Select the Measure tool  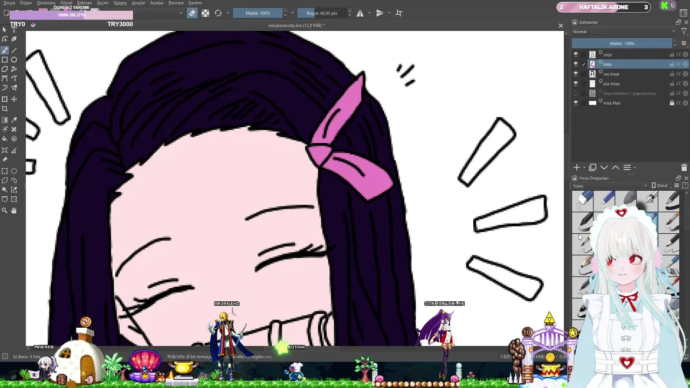coord(14,150)
